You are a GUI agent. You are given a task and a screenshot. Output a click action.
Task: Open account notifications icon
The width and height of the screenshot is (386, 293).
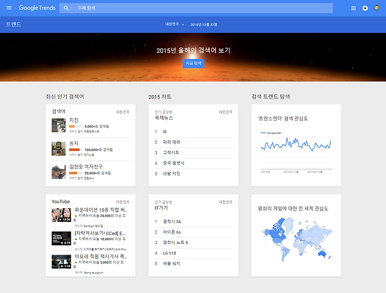click(365, 8)
